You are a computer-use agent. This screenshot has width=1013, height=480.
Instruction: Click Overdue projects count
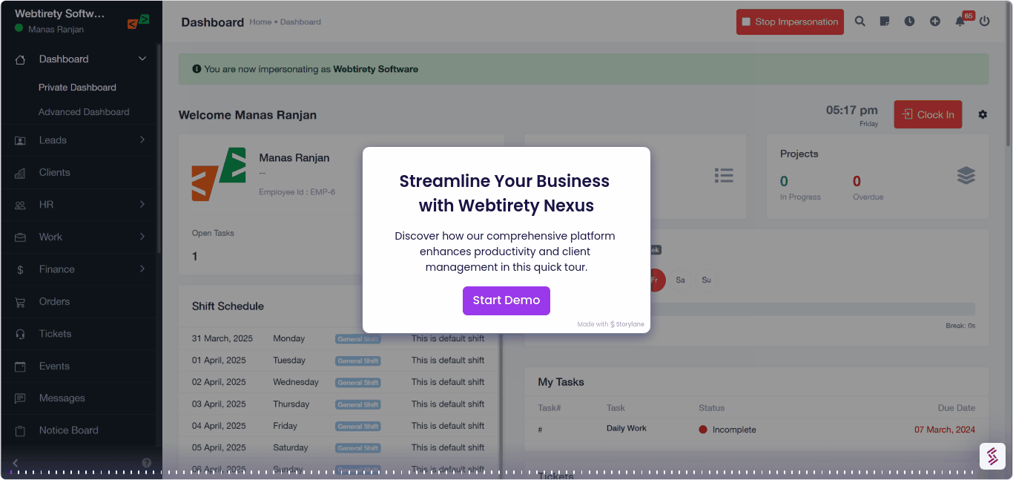pyautogui.click(x=857, y=181)
